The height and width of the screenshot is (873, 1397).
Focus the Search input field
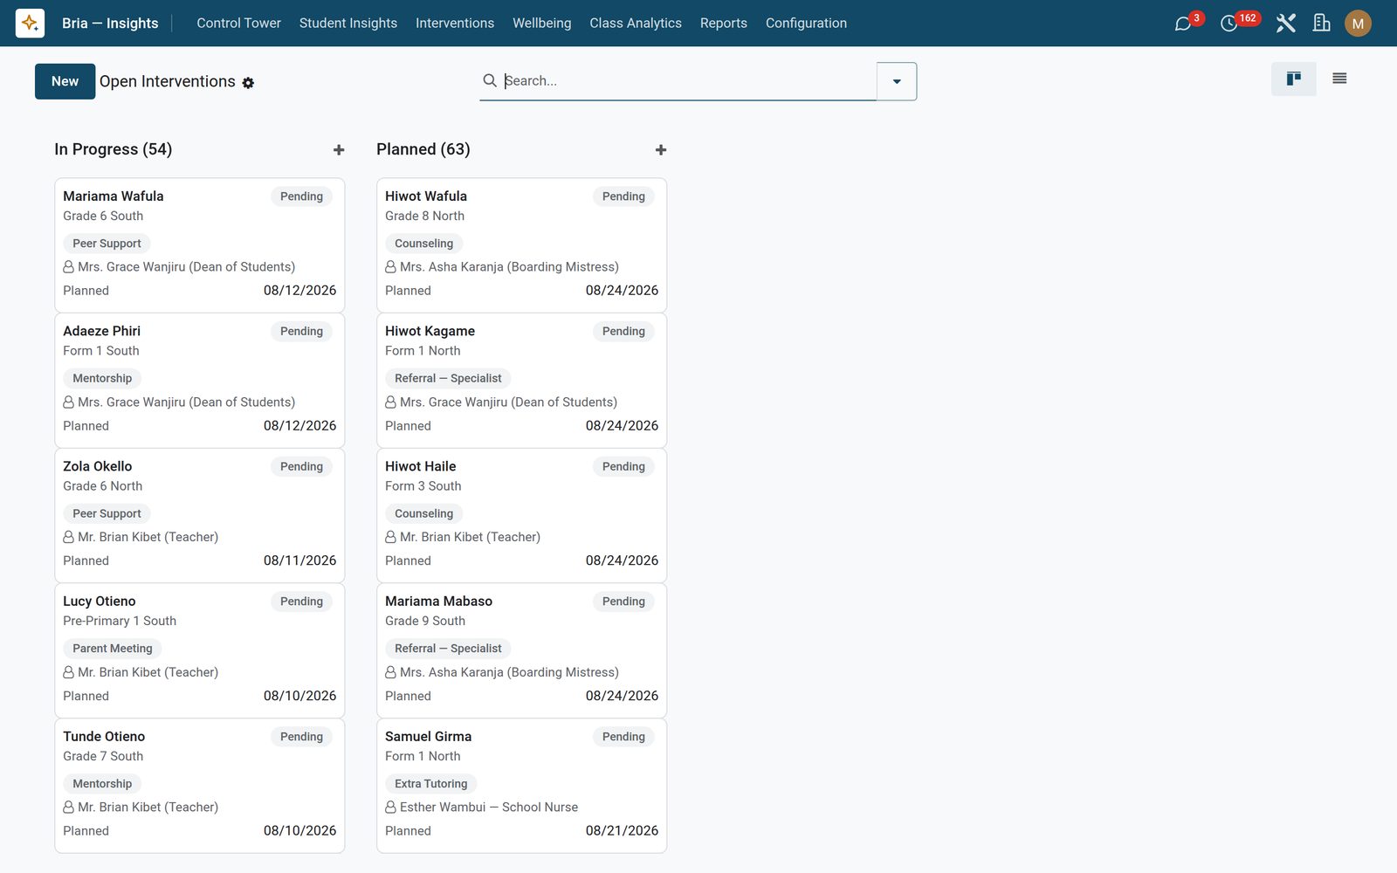(688, 80)
